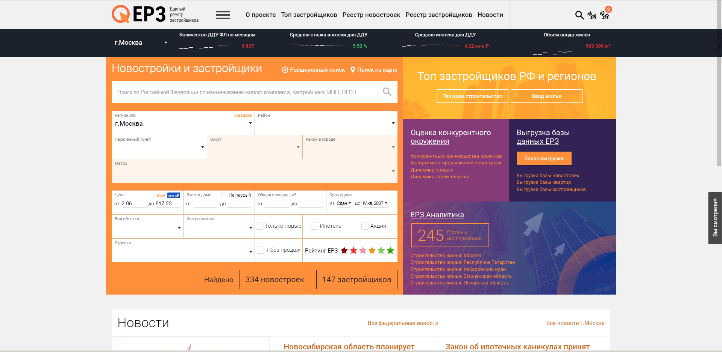Select the dark red star in Рейтинг ЕРЗ

[x=344, y=251]
